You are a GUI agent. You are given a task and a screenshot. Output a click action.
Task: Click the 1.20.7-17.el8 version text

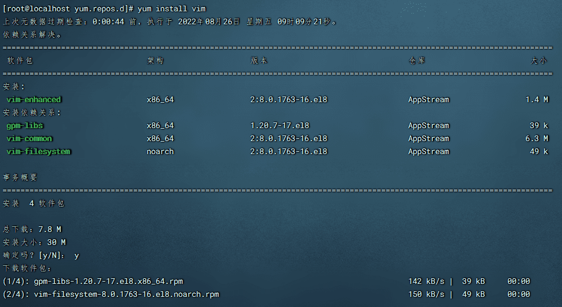pyautogui.click(x=280, y=126)
